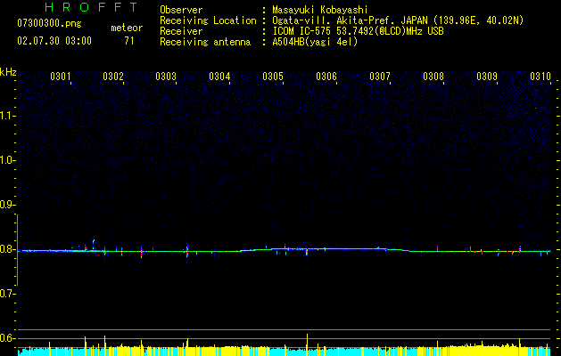Click the Receiver label
The height and width of the screenshot is (356, 561).
pos(181,31)
